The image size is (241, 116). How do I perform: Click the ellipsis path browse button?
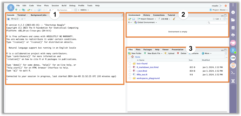(x=226, y=57)
